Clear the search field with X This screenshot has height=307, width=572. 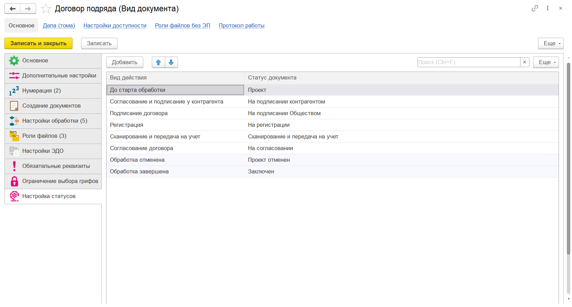pos(525,62)
